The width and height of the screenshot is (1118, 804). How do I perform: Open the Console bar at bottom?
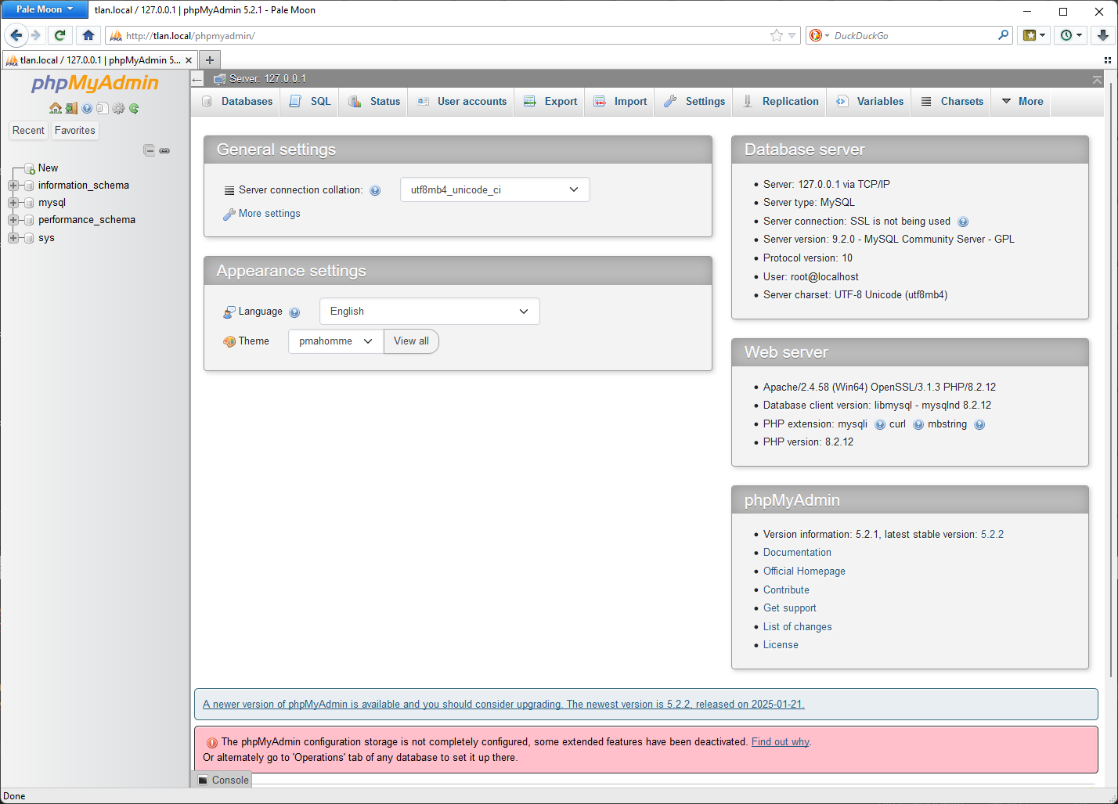coord(223,780)
